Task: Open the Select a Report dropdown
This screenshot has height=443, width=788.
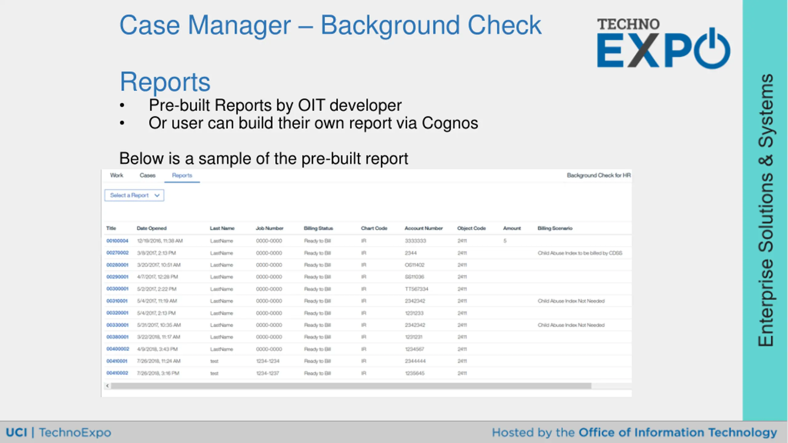Action: 134,195
